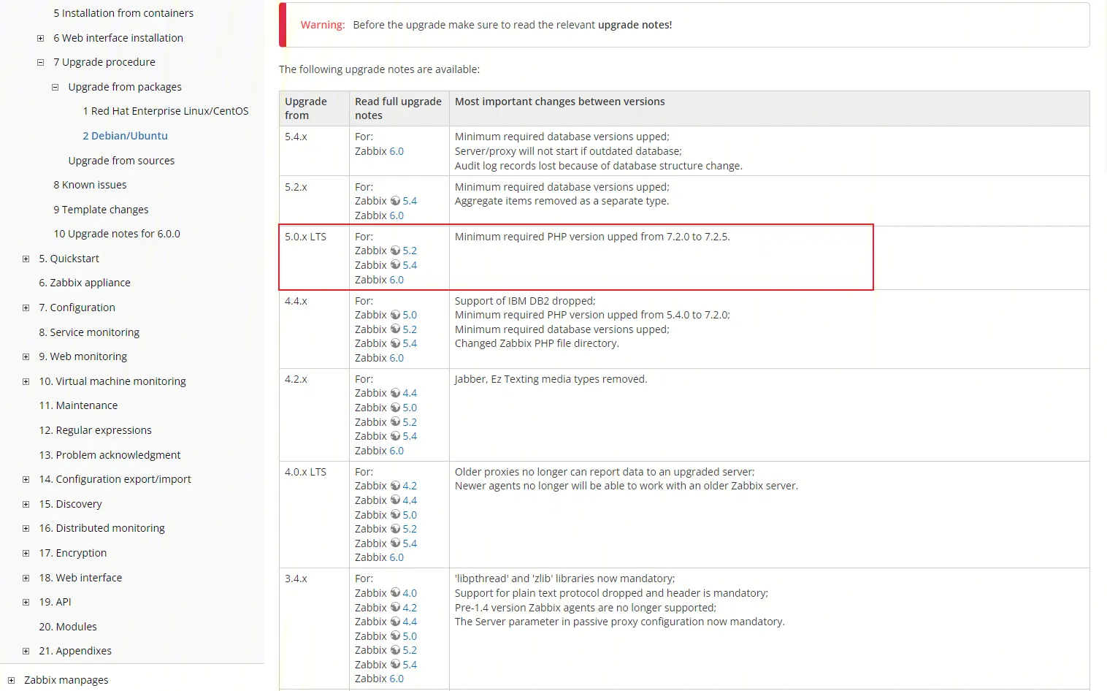Click globe icon beside 4.0 in 3.4.x row
The width and height of the screenshot is (1107, 691).
pos(395,593)
